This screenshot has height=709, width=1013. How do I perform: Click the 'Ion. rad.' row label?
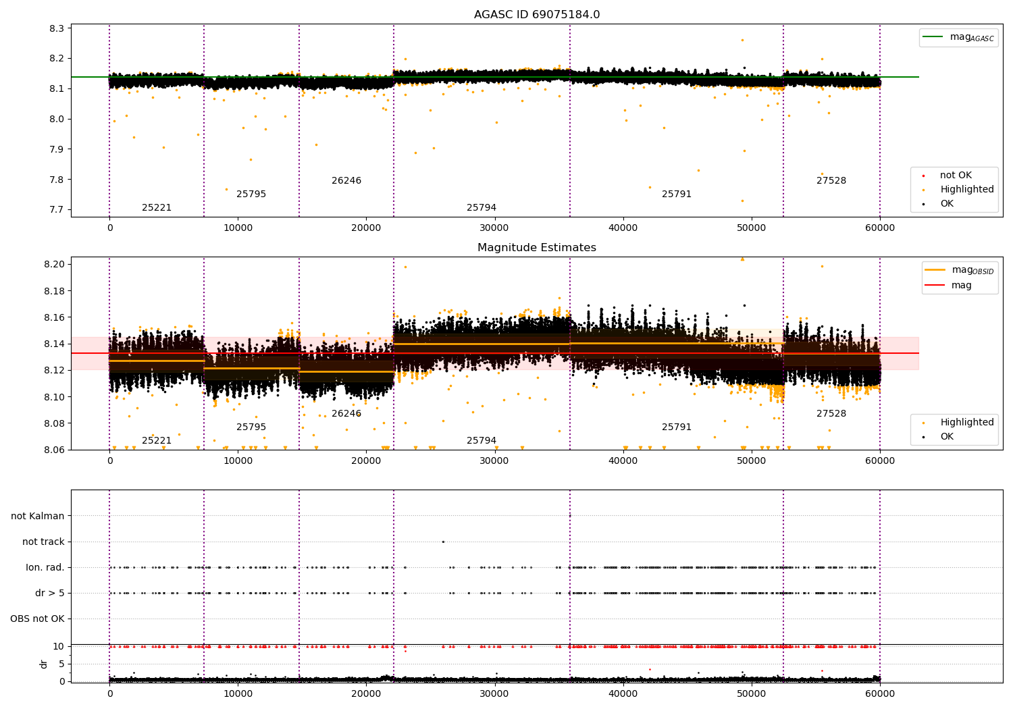click(x=45, y=567)
